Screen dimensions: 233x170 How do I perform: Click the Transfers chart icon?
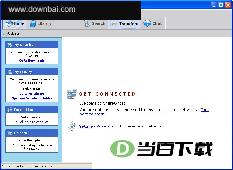pos(114,24)
